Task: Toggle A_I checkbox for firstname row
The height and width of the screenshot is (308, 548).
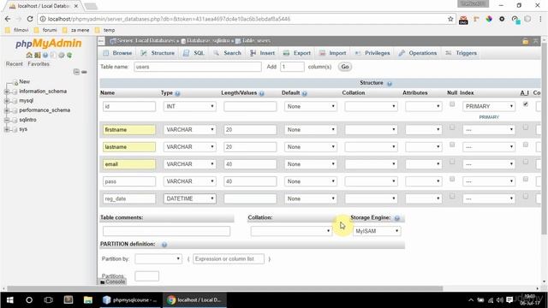Action: (525, 127)
